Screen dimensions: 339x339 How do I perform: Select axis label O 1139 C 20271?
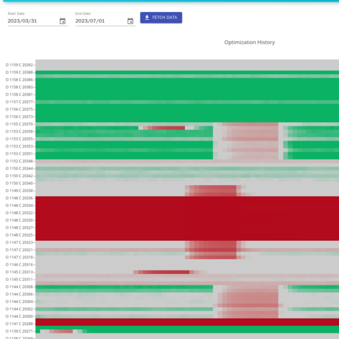coord(19,331)
